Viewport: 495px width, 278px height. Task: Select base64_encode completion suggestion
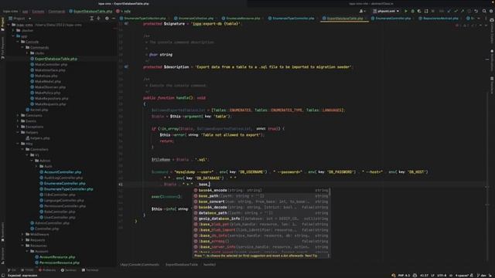click(261, 190)
